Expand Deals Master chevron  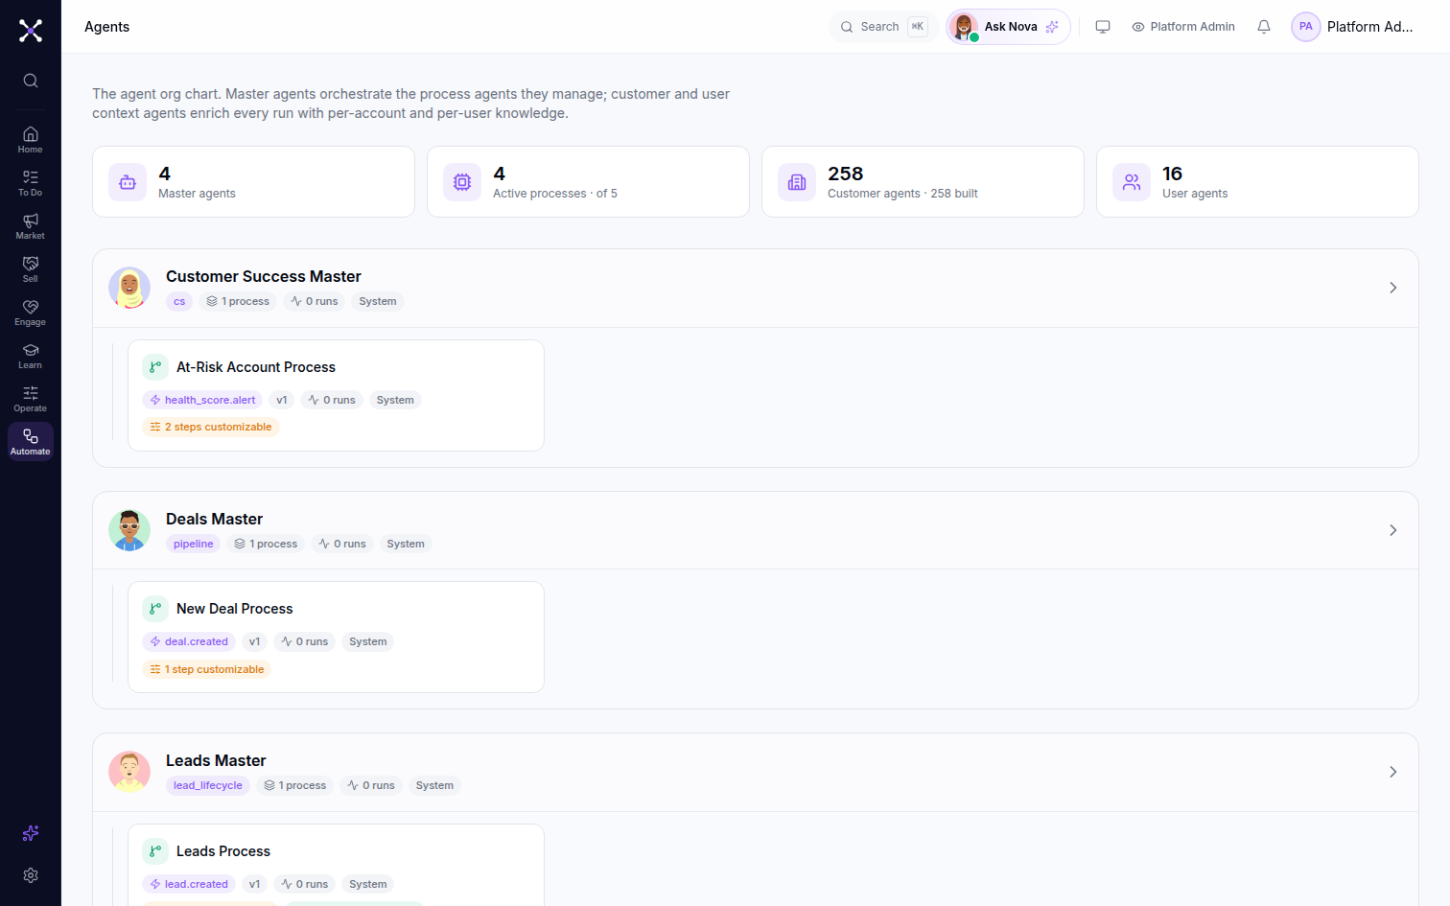pos(1393,530)
